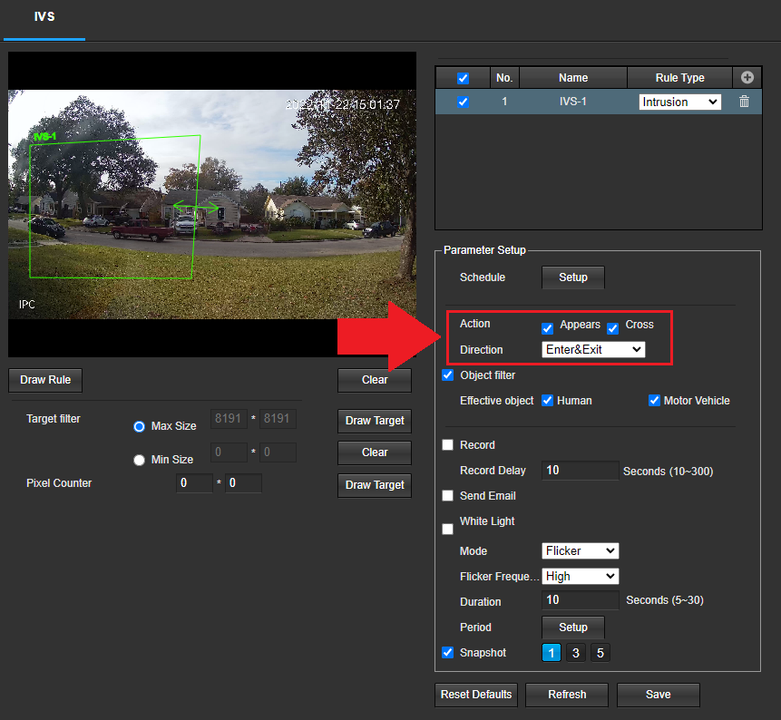Uncheck Human effective object
781x720 pixels.
pyautogui.click(x=547, y=400)
